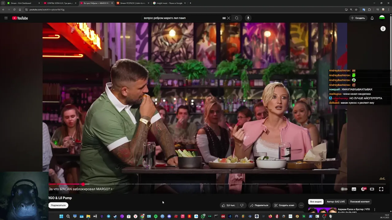Click the search magnifier button
Viewport: 392px width, 220px height.
[x=237, y=18]
